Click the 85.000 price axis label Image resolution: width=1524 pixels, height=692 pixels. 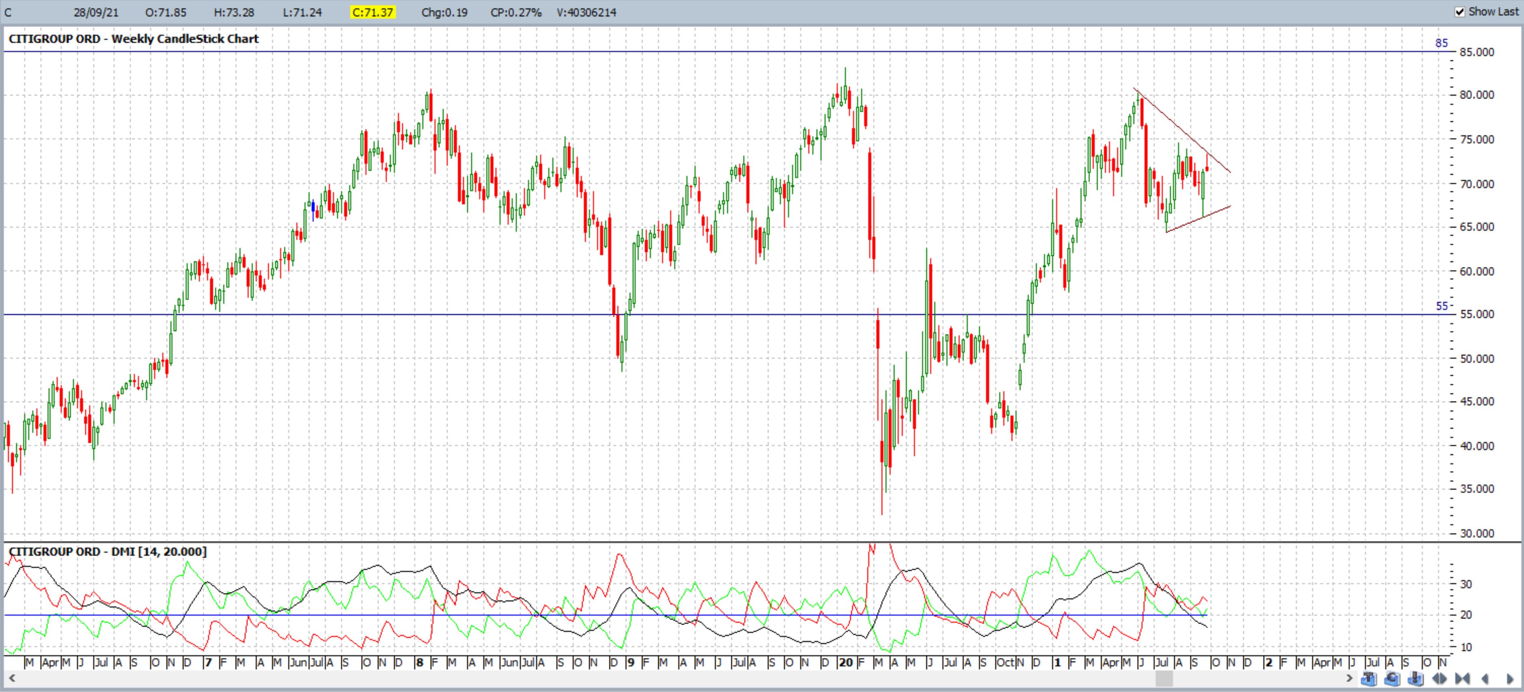[x=1477, y=52]
